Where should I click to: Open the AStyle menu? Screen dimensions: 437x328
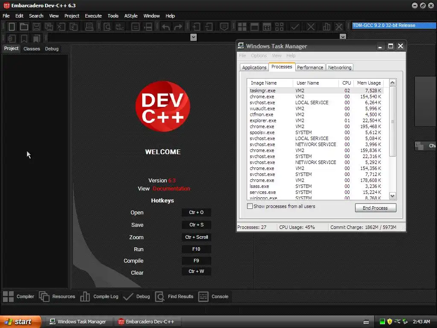point(131,16)
